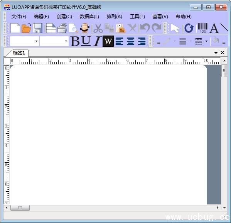Click the horizontal scrollbar left arrow
Screen dimensions: 231x223
pyautogui.click(x=7, y=208)
